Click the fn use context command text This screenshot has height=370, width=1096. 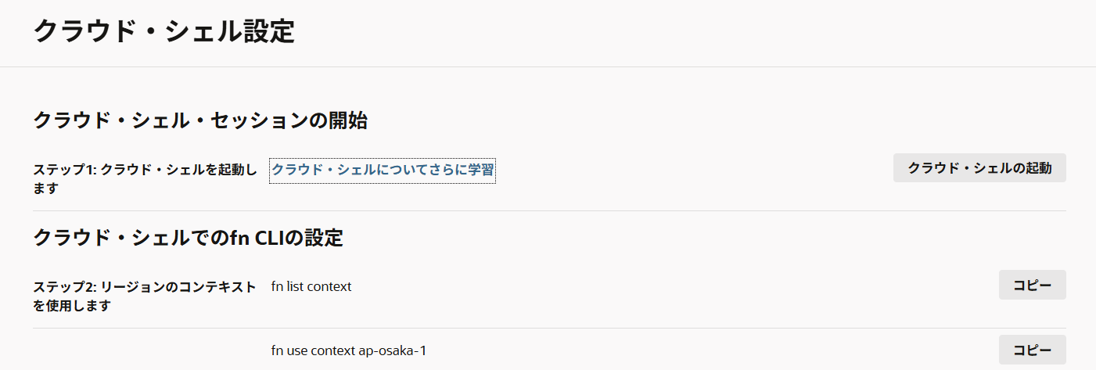[x=314, y=350]
